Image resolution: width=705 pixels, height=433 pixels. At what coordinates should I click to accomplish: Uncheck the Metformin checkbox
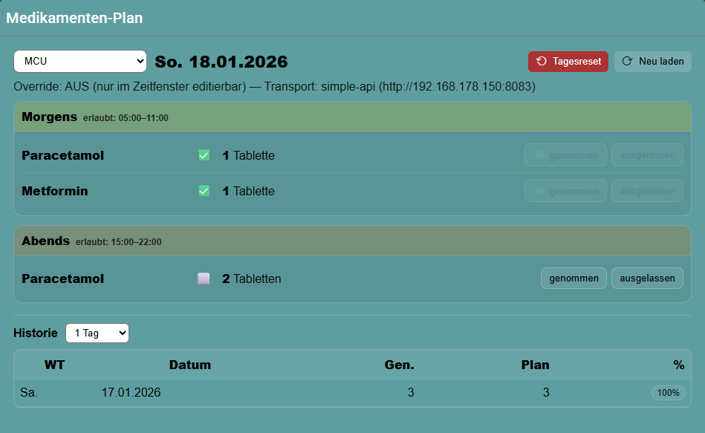coord(204,191)
